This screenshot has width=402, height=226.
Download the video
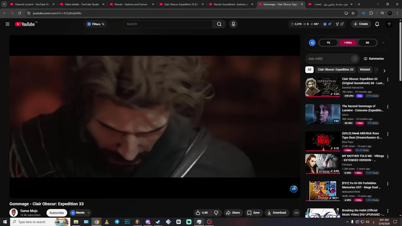click(x=276, y=213)
